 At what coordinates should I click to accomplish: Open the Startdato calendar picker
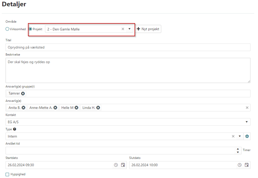[x=123, y=165]
